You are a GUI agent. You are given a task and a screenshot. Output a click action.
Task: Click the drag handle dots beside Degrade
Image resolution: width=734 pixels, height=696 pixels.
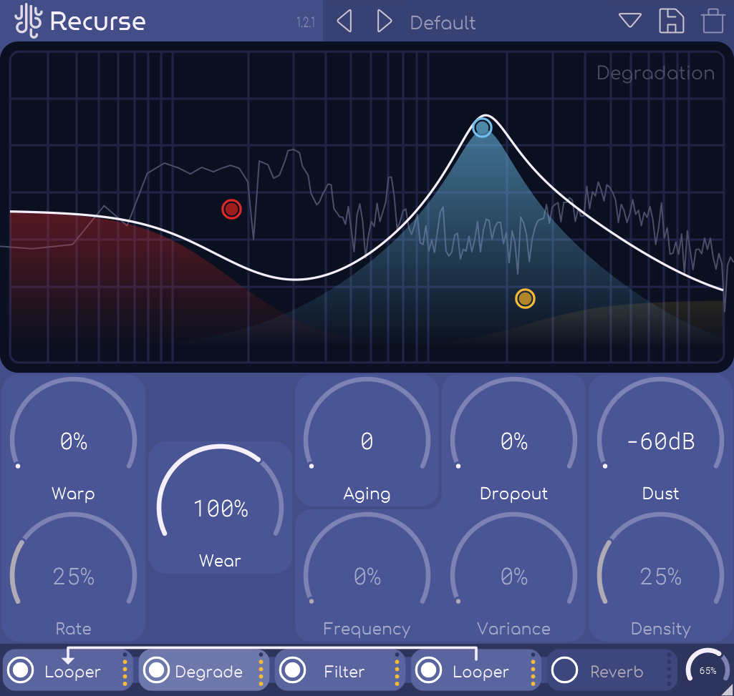tap(262, 670)
